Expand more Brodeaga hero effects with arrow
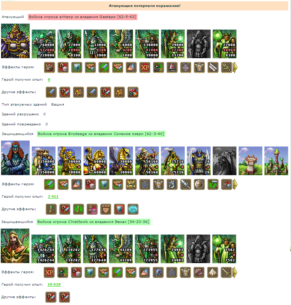The width and height of the screenshot is (291, 305). (x=235, y=185)
